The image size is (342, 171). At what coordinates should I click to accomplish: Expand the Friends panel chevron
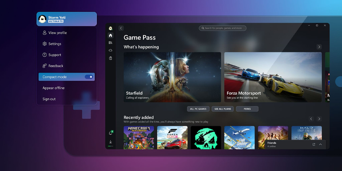(x=320, y=144)
